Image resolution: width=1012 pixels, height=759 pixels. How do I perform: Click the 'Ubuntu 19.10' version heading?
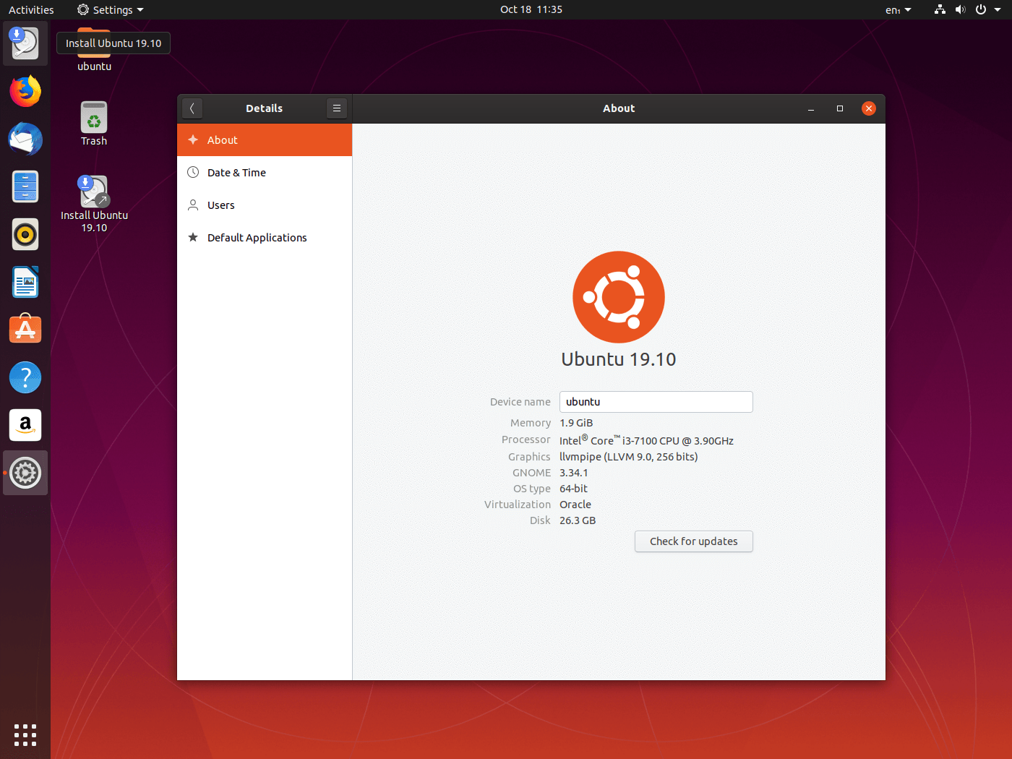tap(619, 359)
